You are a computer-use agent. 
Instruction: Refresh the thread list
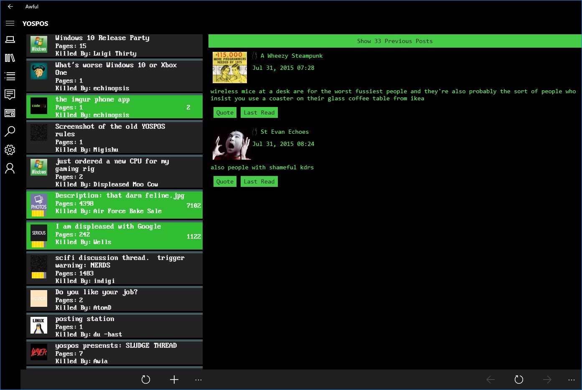(x=145, y=380)
